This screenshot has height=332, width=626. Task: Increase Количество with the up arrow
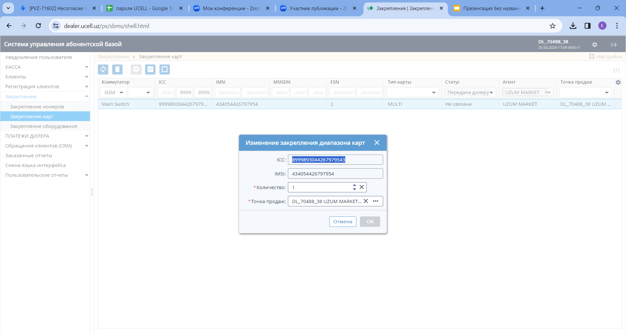coord(354,185)
